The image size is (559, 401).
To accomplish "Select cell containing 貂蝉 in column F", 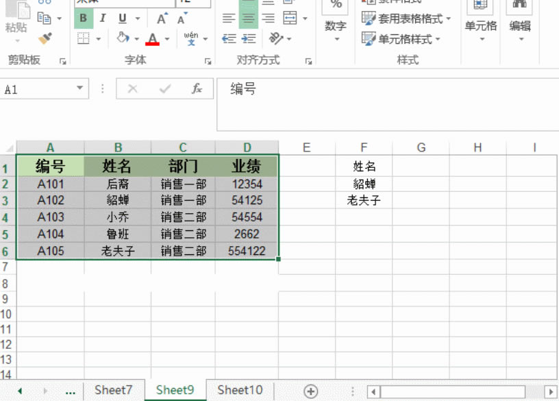I will pos(364,184).
